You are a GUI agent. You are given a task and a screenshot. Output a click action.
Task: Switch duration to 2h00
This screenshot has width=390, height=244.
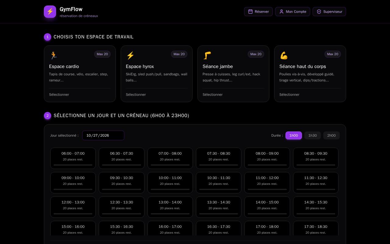click(331, 135)
